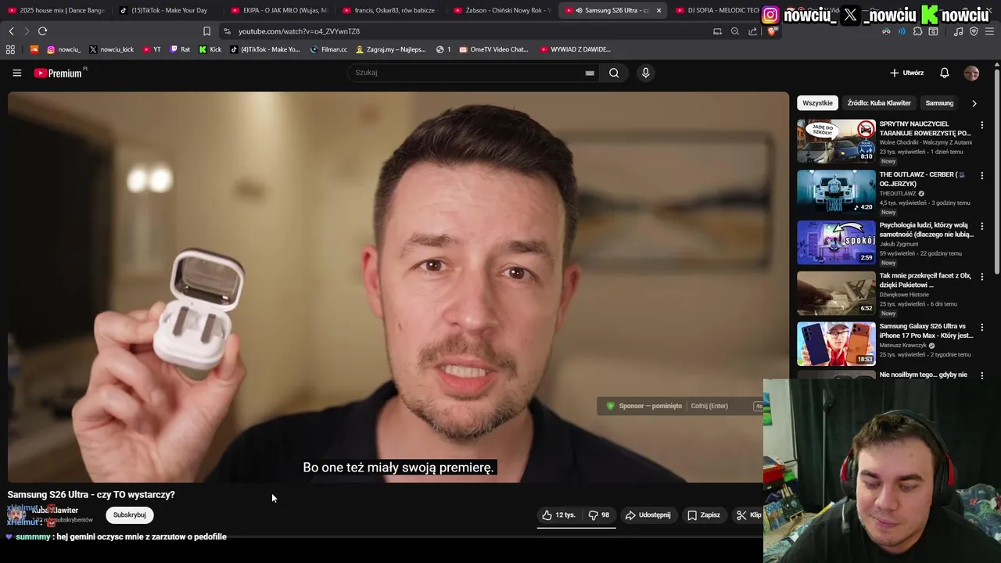Click the share page icon in address bar
This screenshot has height=563, width=1001.
click(752, 31)
